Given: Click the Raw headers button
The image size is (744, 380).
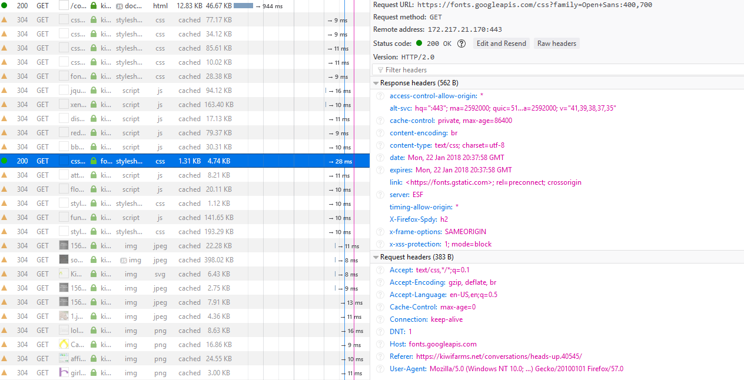Looking at the screenshot, I should 557,44.
